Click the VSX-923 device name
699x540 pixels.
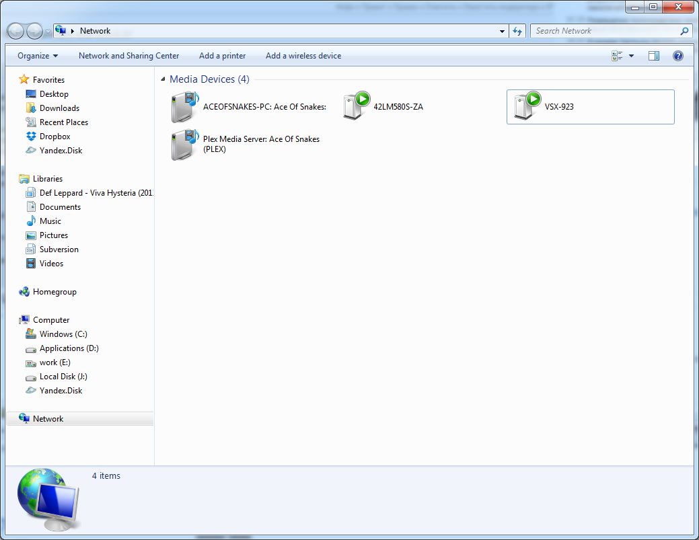(x=559, y=107)
